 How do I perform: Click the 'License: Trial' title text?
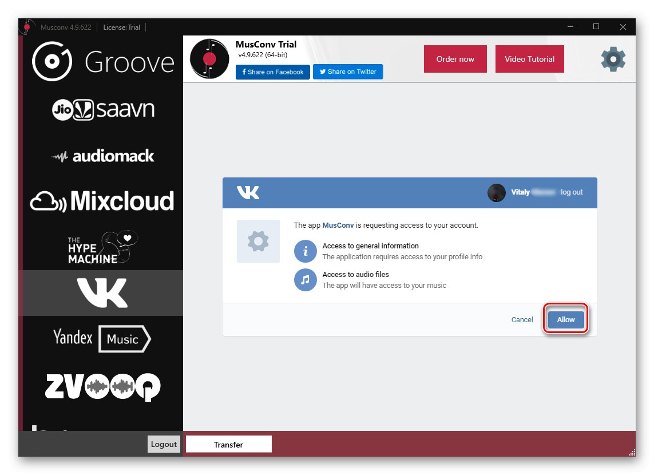(x=121, y=27)
